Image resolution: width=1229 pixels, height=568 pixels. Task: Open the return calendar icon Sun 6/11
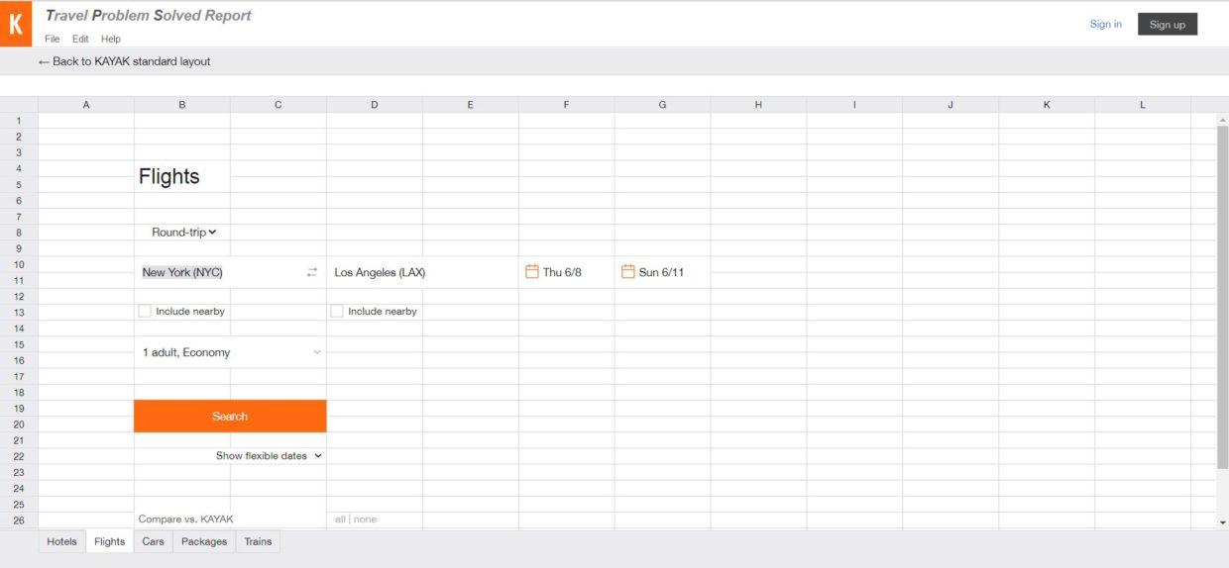click(628, 271)
